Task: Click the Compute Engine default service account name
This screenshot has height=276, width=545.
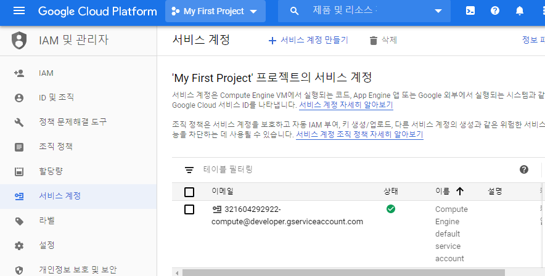Action: (451, 233)
